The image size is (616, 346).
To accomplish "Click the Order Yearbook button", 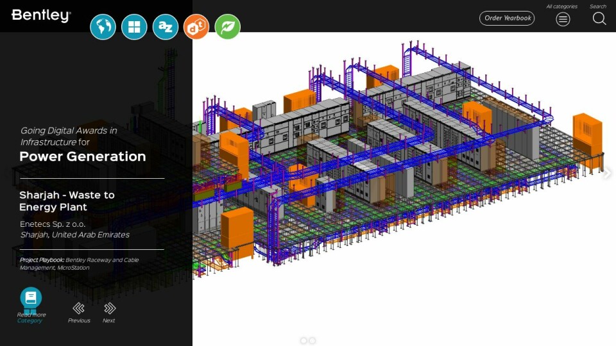I will pyautogui.click(x=507, y=18).
